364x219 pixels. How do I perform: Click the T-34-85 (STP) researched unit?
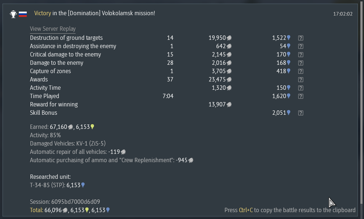pyautogui.click(x=47, y=185)
